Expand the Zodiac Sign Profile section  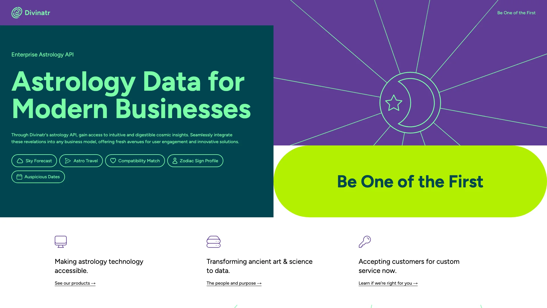pos(195,161)
